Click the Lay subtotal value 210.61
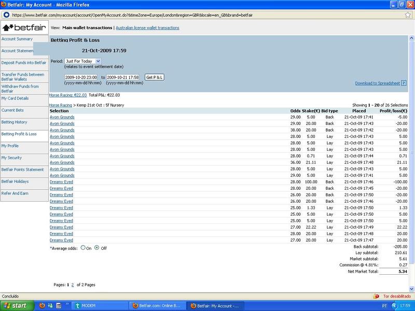 [x=401, y=252]
